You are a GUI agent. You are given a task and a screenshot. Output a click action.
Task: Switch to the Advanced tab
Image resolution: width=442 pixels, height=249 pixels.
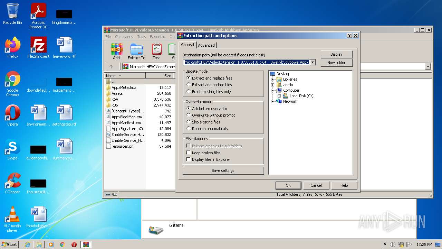pos(206,45)
